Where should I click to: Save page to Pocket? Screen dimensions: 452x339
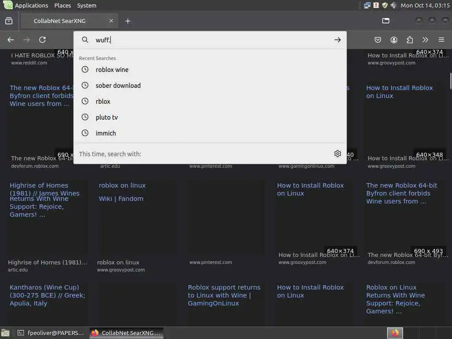[378, 40]
